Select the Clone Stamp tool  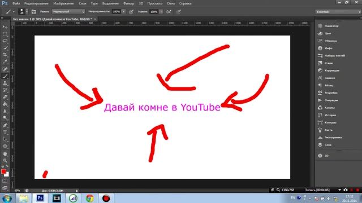(5, 83)
